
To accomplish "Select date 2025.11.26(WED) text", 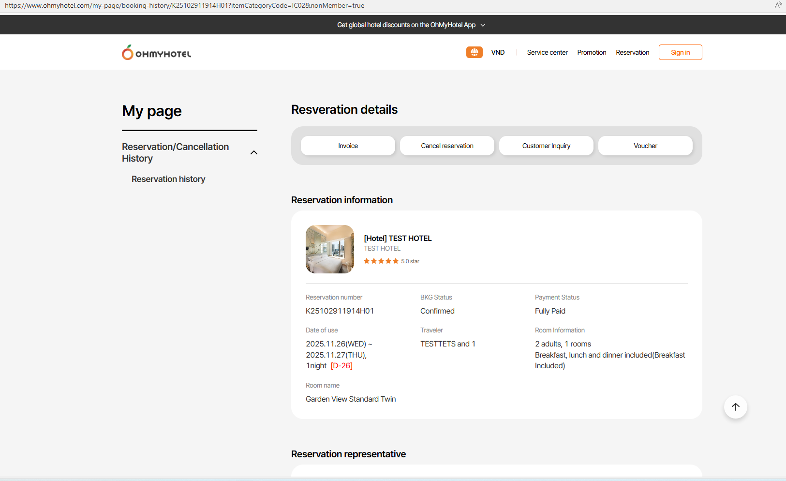I will pyautogui.click(x=336, y=344).
